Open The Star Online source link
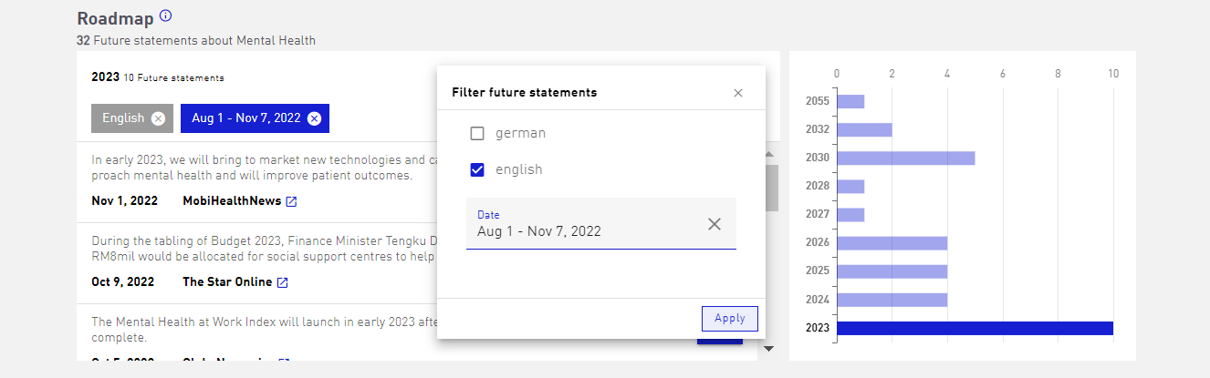The image size is (1210, 378). coord(227,282)
